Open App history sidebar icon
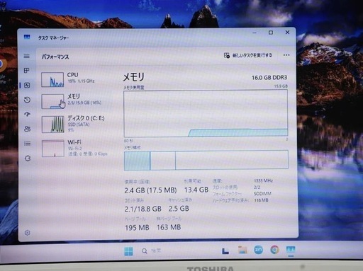This screenshot has width=363, height=271. point(27,100)
